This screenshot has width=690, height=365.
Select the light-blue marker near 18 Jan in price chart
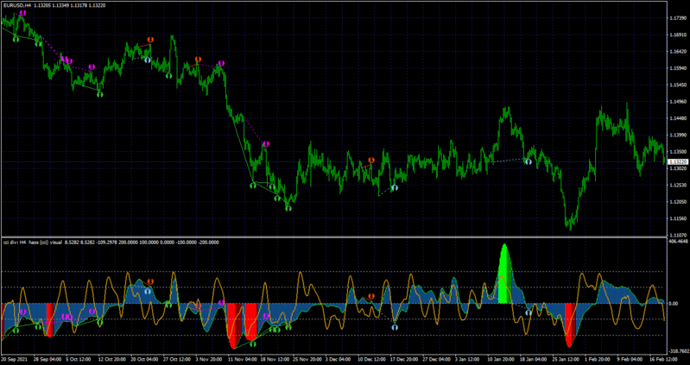pyautogui.click(x=528, y=162)
